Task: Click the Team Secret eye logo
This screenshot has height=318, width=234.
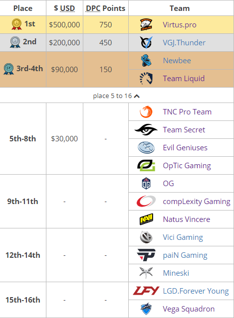Action: [x=146, y=129]
